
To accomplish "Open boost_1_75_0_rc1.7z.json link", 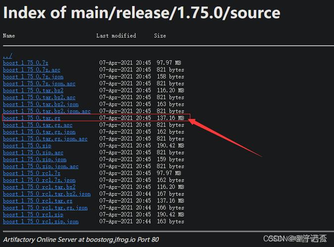I will (x=39, y=180).
